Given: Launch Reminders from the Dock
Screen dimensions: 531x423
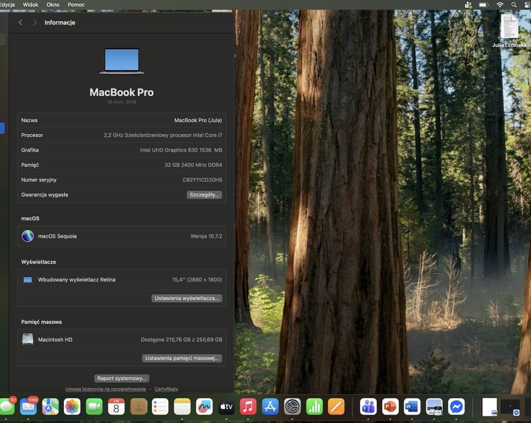Looking at the screenshot, I should [160, 406].
